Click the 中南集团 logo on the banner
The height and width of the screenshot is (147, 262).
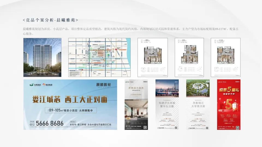click(35, 85)
